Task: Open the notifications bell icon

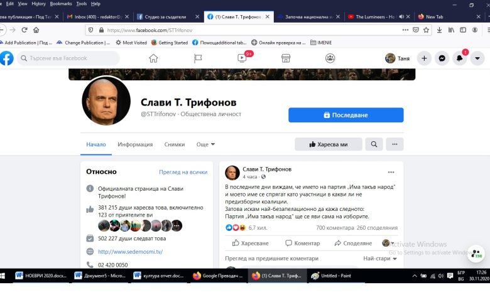Action: [x=459, y=58]
